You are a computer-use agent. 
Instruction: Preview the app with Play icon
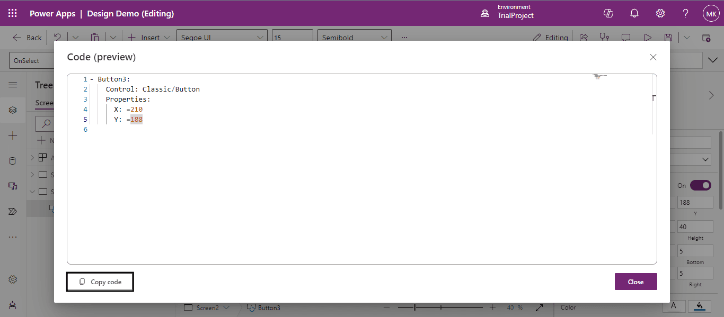coord(647,38)
